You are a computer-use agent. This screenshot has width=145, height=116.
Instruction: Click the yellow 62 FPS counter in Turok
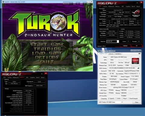click(x=7, y=69)
